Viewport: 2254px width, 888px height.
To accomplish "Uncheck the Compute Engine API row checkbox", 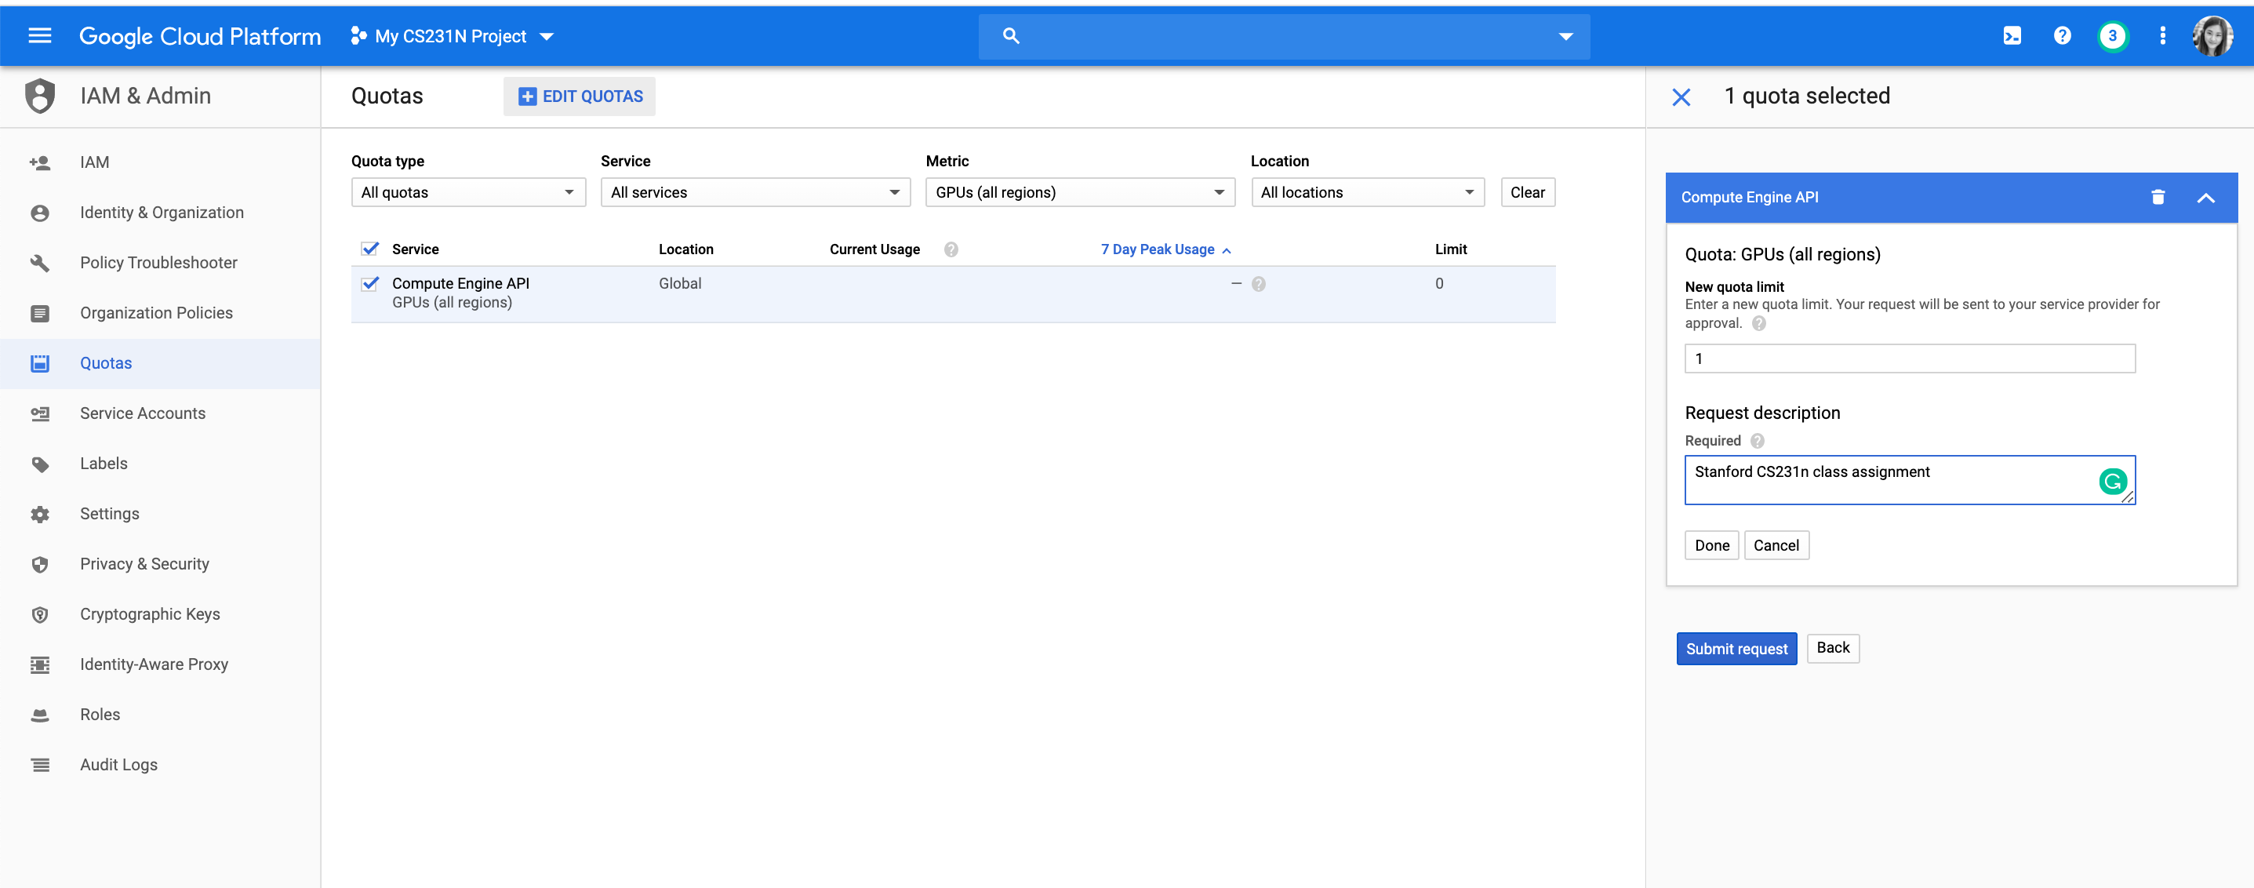I will (370, 283).
